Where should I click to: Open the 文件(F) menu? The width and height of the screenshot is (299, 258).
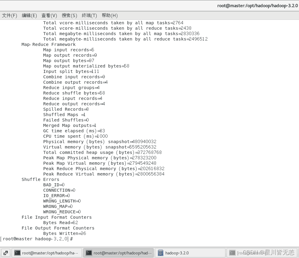pos(9,15)
